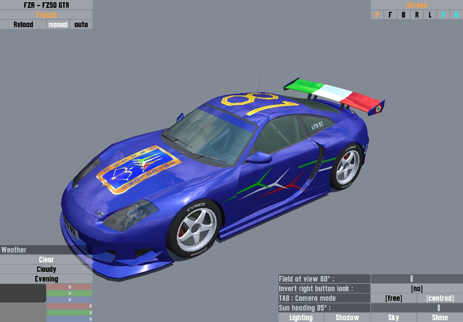Set skin reload mode to manual
This screenshot has width=463, height=322.
point(58,24)
